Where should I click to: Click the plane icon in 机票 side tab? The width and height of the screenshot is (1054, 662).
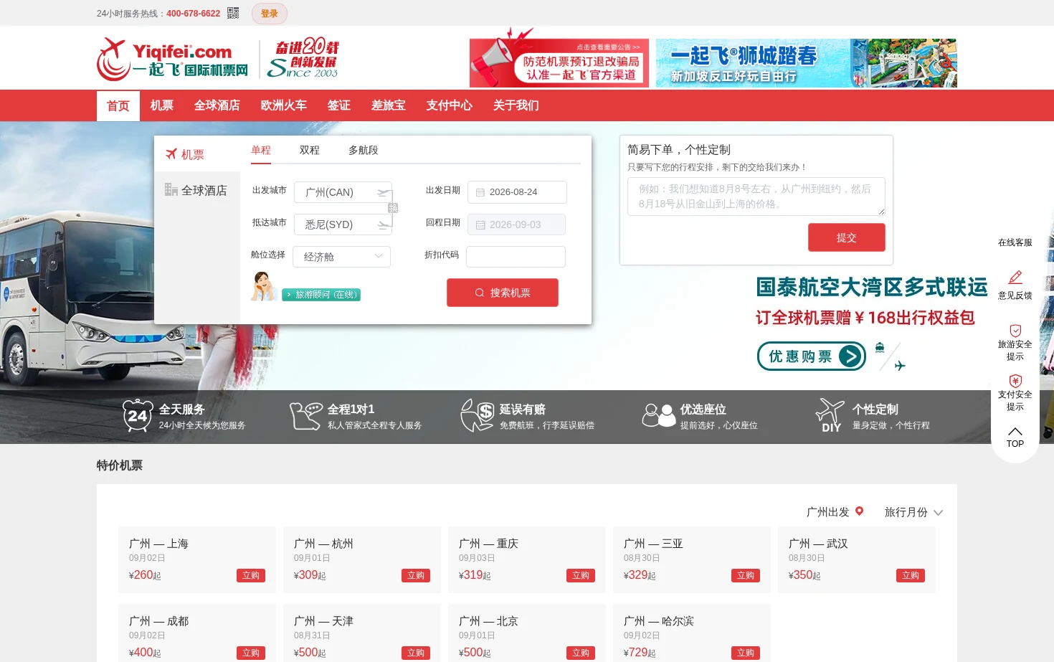coord(171,153)
